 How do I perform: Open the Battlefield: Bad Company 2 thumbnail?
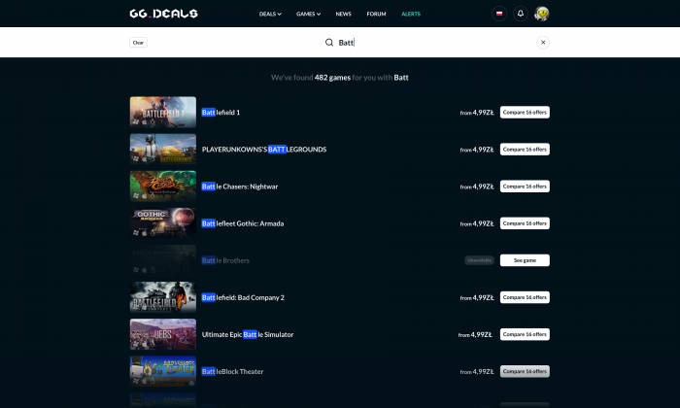(163, 297)
